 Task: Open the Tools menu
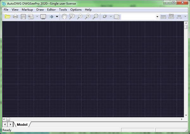point(63,10)
